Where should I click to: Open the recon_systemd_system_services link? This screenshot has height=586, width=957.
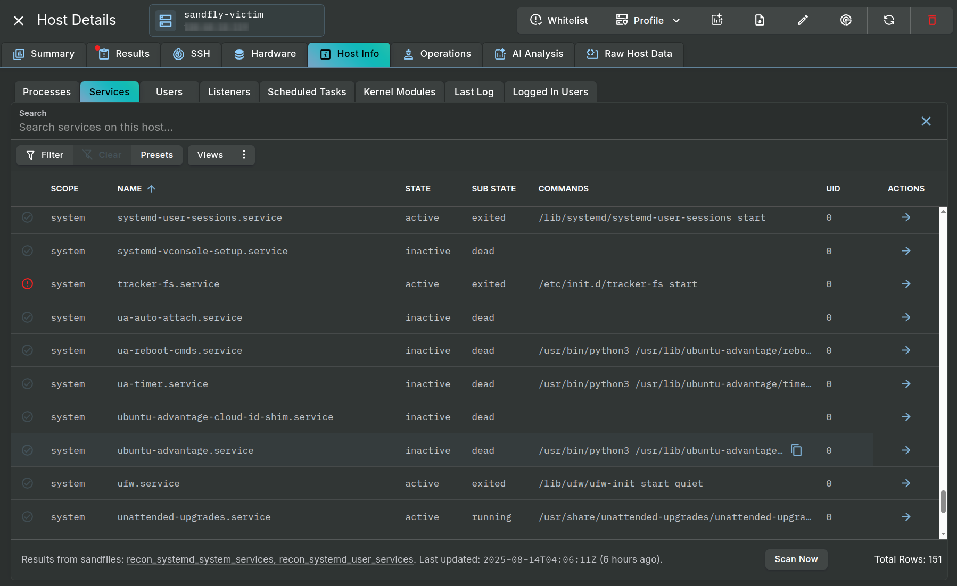coord(200,559)
